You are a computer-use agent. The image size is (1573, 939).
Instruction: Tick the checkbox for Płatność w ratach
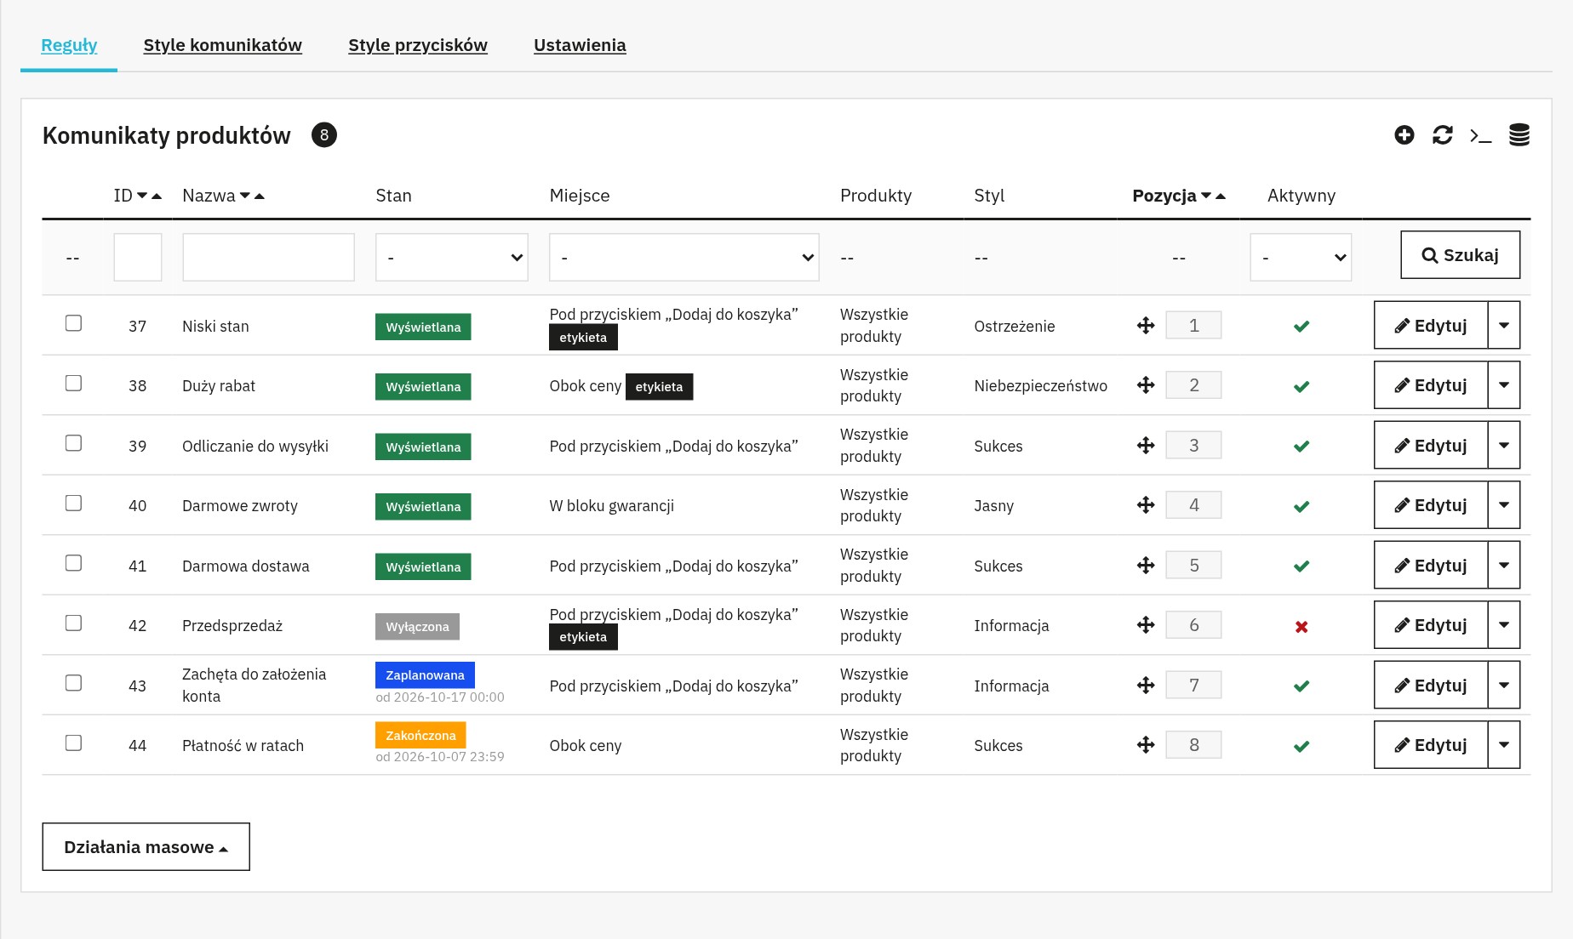74,743
